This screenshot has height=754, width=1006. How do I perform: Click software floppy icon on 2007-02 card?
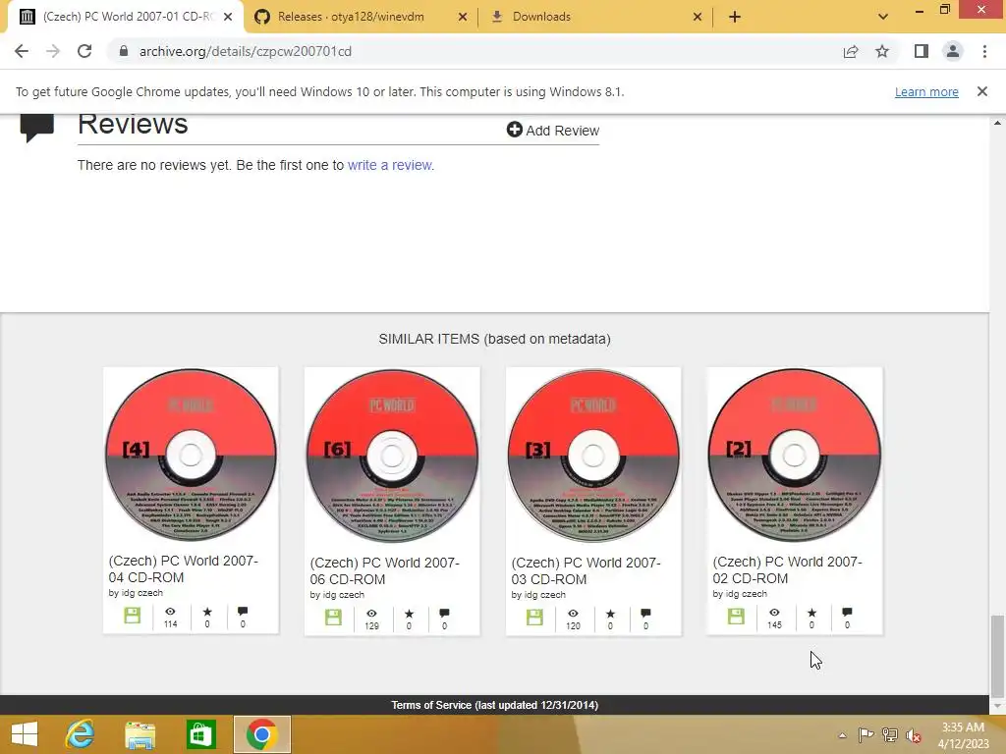[736, 617]
